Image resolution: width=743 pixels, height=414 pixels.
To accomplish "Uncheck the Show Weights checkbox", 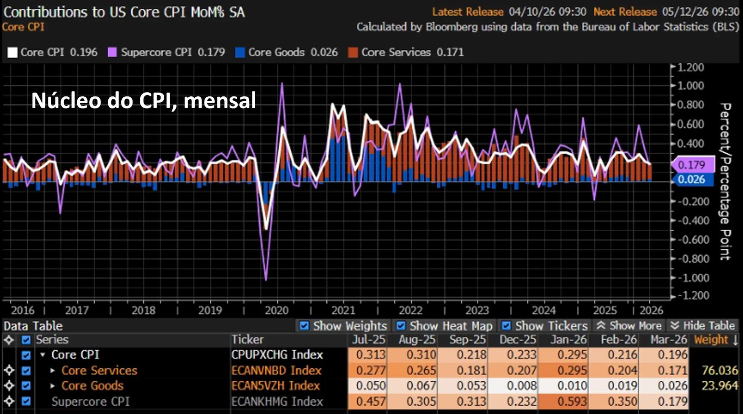I will tap(305, 326).
